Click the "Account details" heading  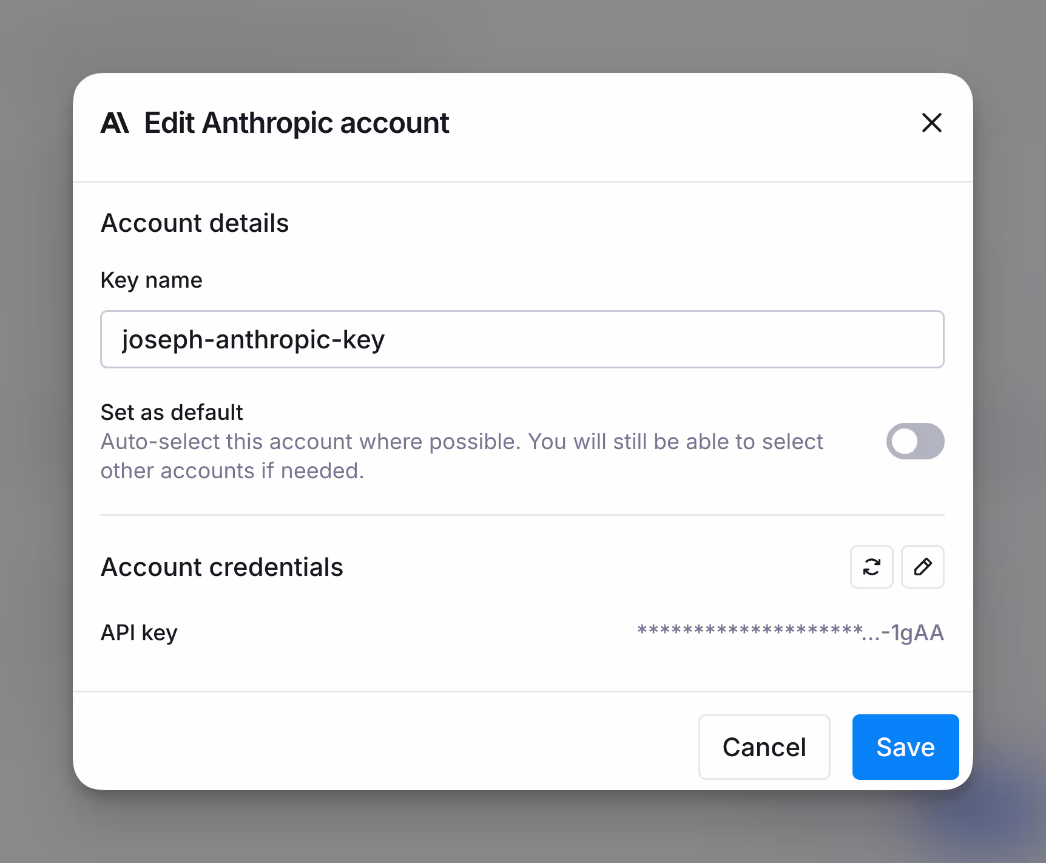click(195, 223)
